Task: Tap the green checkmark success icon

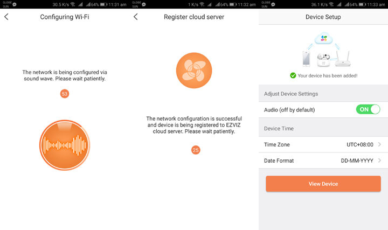Action: (293, 75)
